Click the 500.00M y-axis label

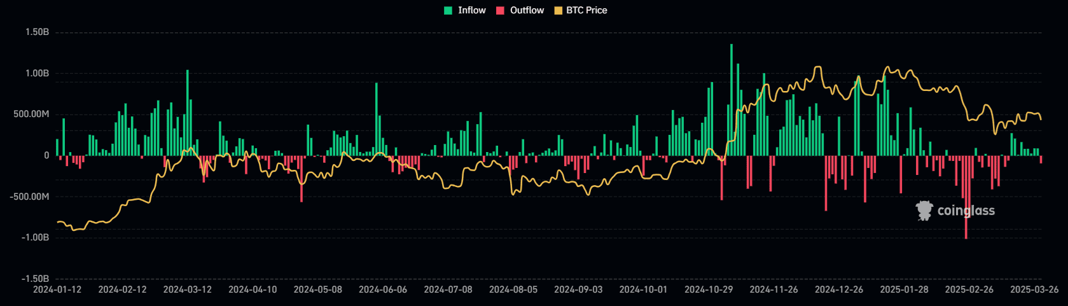point(31,115)
